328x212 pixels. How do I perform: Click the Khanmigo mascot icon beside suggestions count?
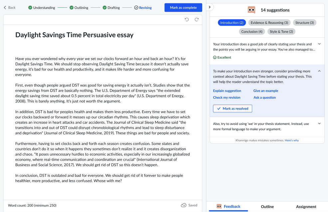(x=251, y=10)
